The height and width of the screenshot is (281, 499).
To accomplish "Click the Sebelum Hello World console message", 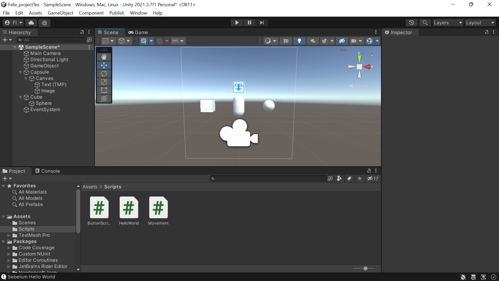I will (31, 277).
